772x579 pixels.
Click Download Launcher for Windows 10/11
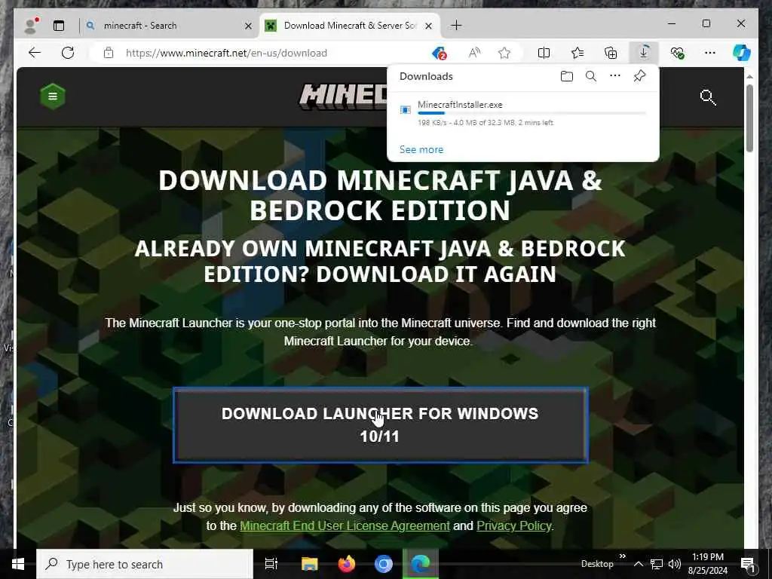coord(381,425)
